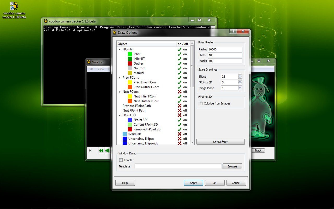Click the Draw Options title bar help icon

(233, 31)
